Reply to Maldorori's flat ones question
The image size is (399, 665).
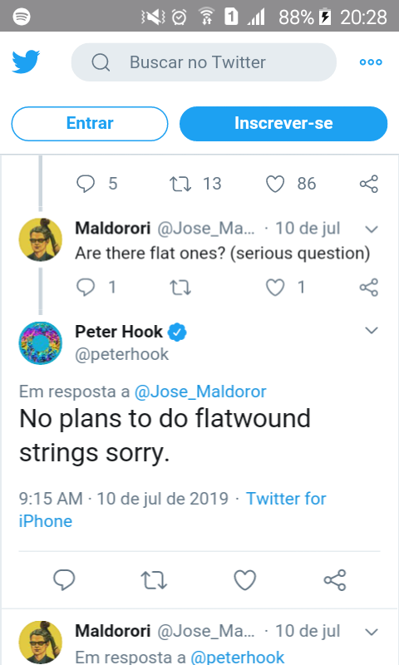[x=86, y=288]
